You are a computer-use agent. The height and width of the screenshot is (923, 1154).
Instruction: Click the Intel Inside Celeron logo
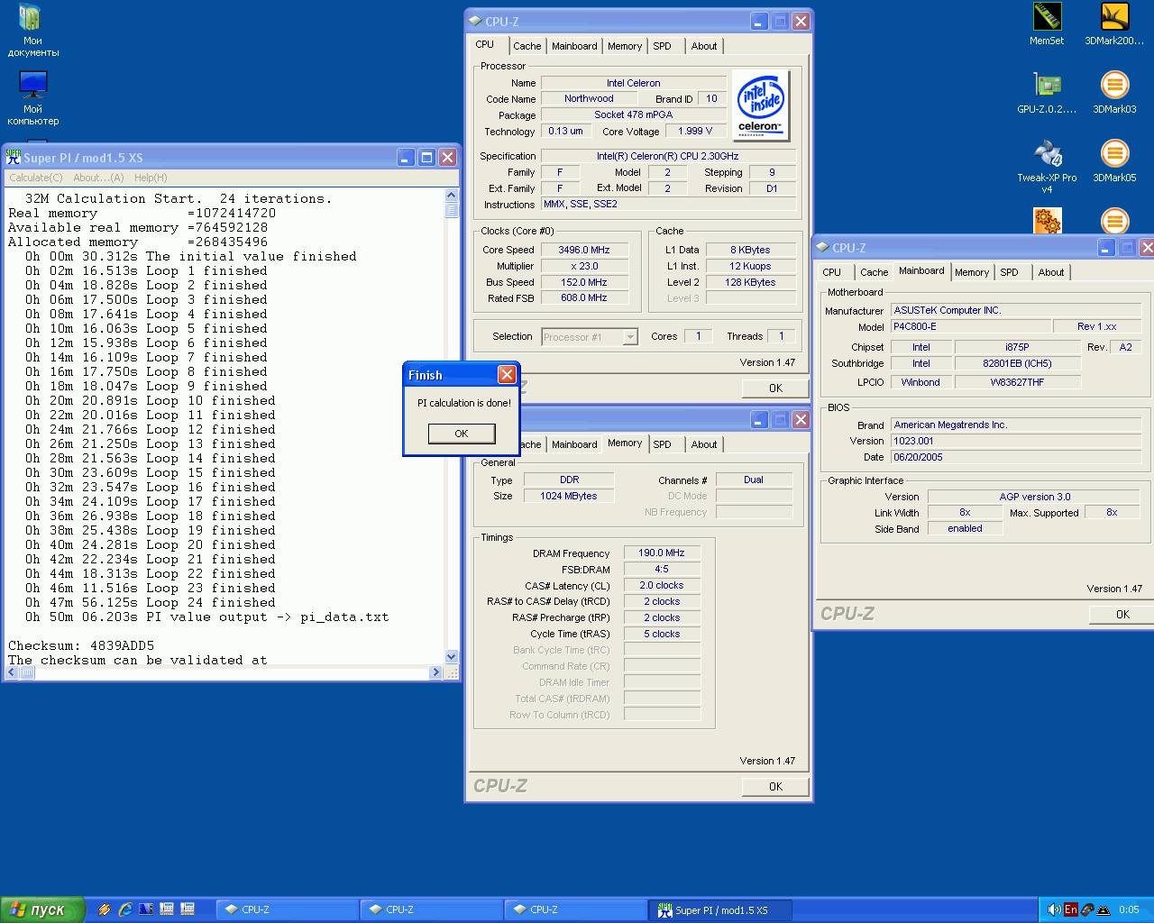pyautogui.click(x=761, y=105)
